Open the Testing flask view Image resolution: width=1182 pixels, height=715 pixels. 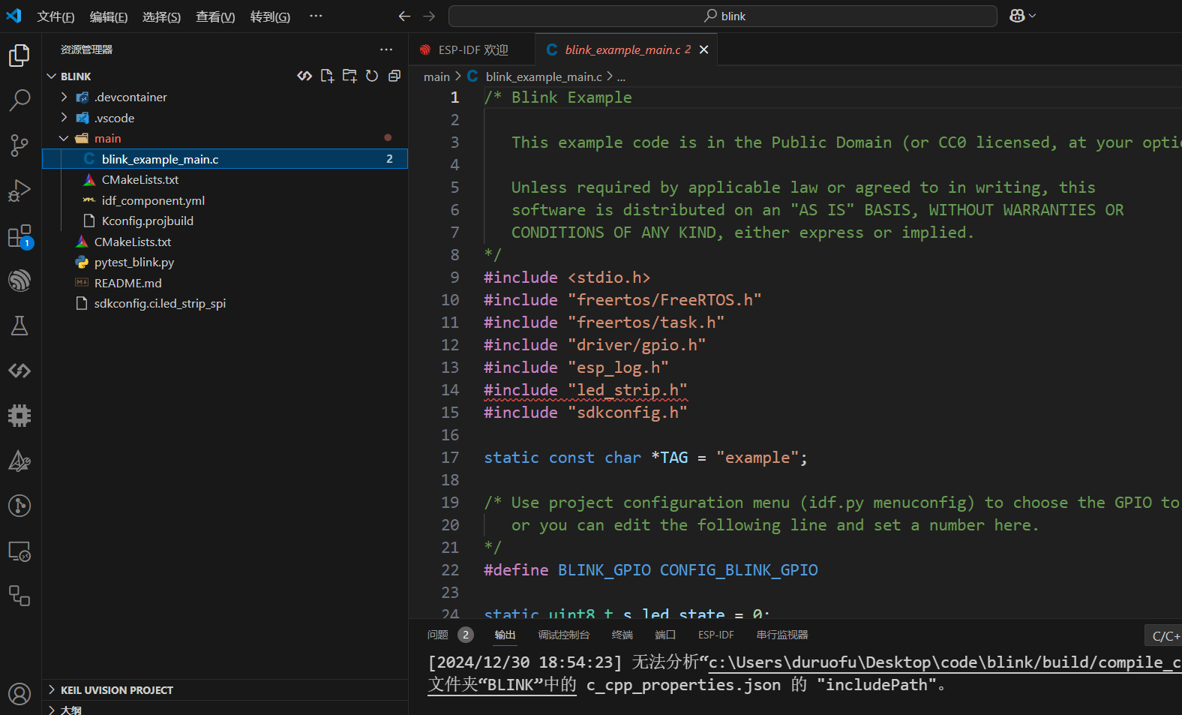[x=19, y=326]
